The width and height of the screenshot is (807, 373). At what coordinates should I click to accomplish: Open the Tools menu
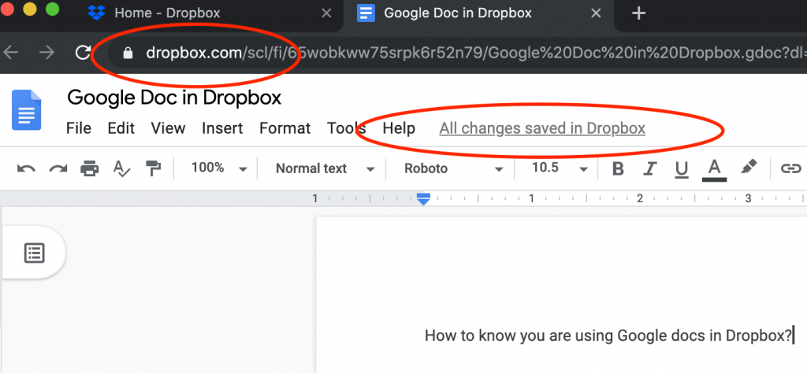click(347, 128)
